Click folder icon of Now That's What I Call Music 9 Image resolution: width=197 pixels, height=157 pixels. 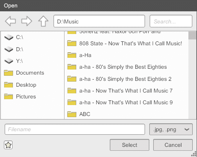coord(72,102)
